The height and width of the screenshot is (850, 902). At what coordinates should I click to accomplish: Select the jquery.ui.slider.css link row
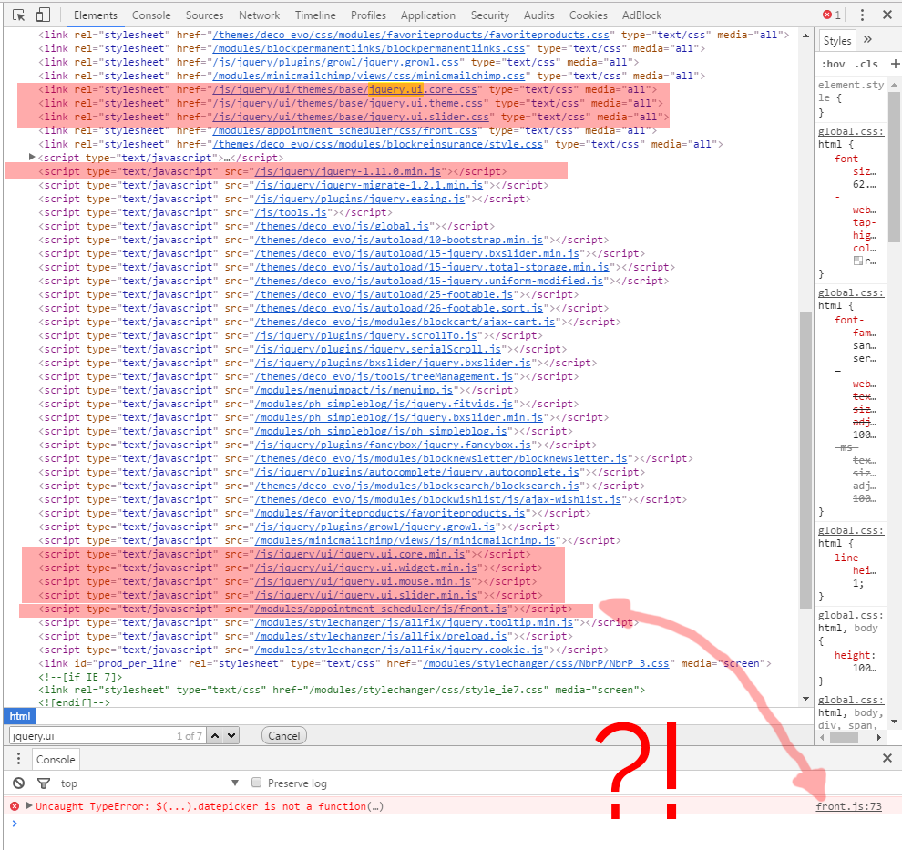354,117
